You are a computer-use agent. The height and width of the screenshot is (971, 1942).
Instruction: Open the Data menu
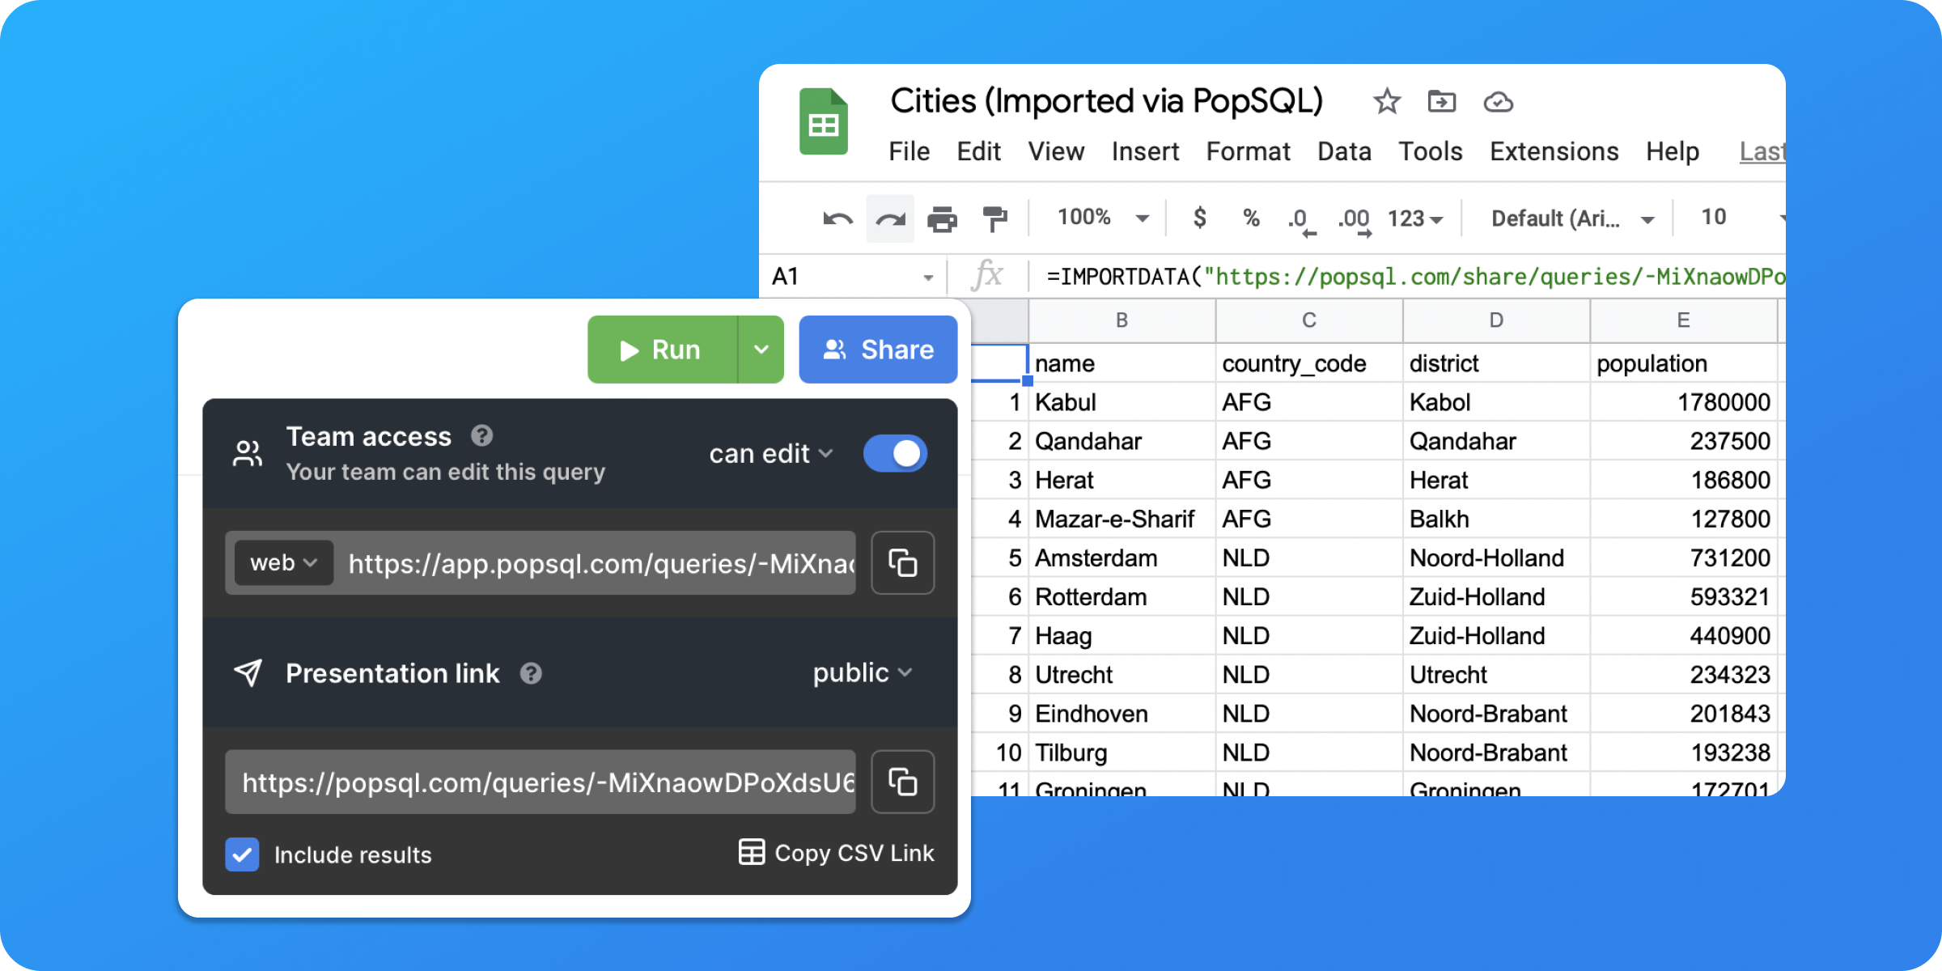(1344, 151)
